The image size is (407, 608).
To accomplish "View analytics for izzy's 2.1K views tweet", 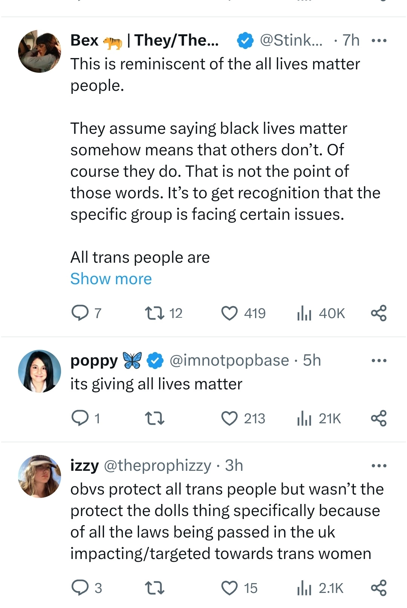I will (304, 588).
